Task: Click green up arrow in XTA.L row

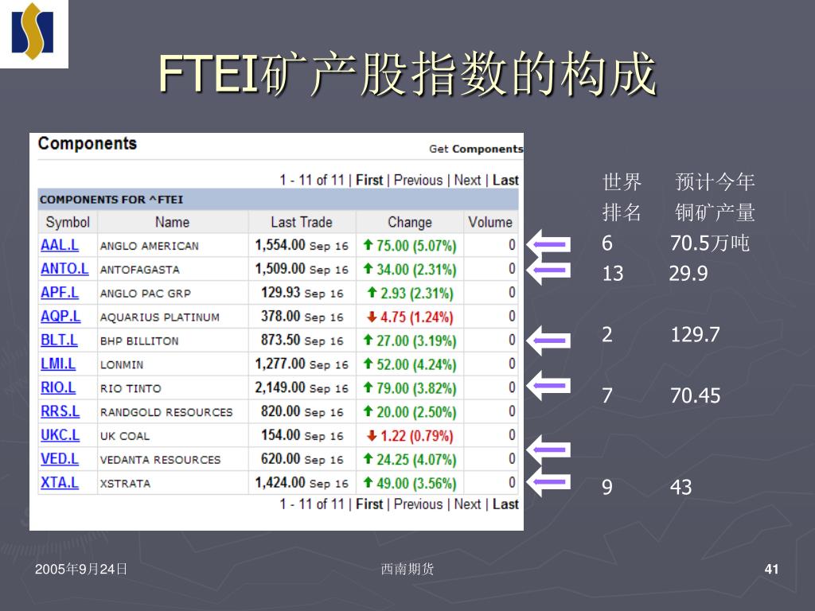Action: coord(368,483)
